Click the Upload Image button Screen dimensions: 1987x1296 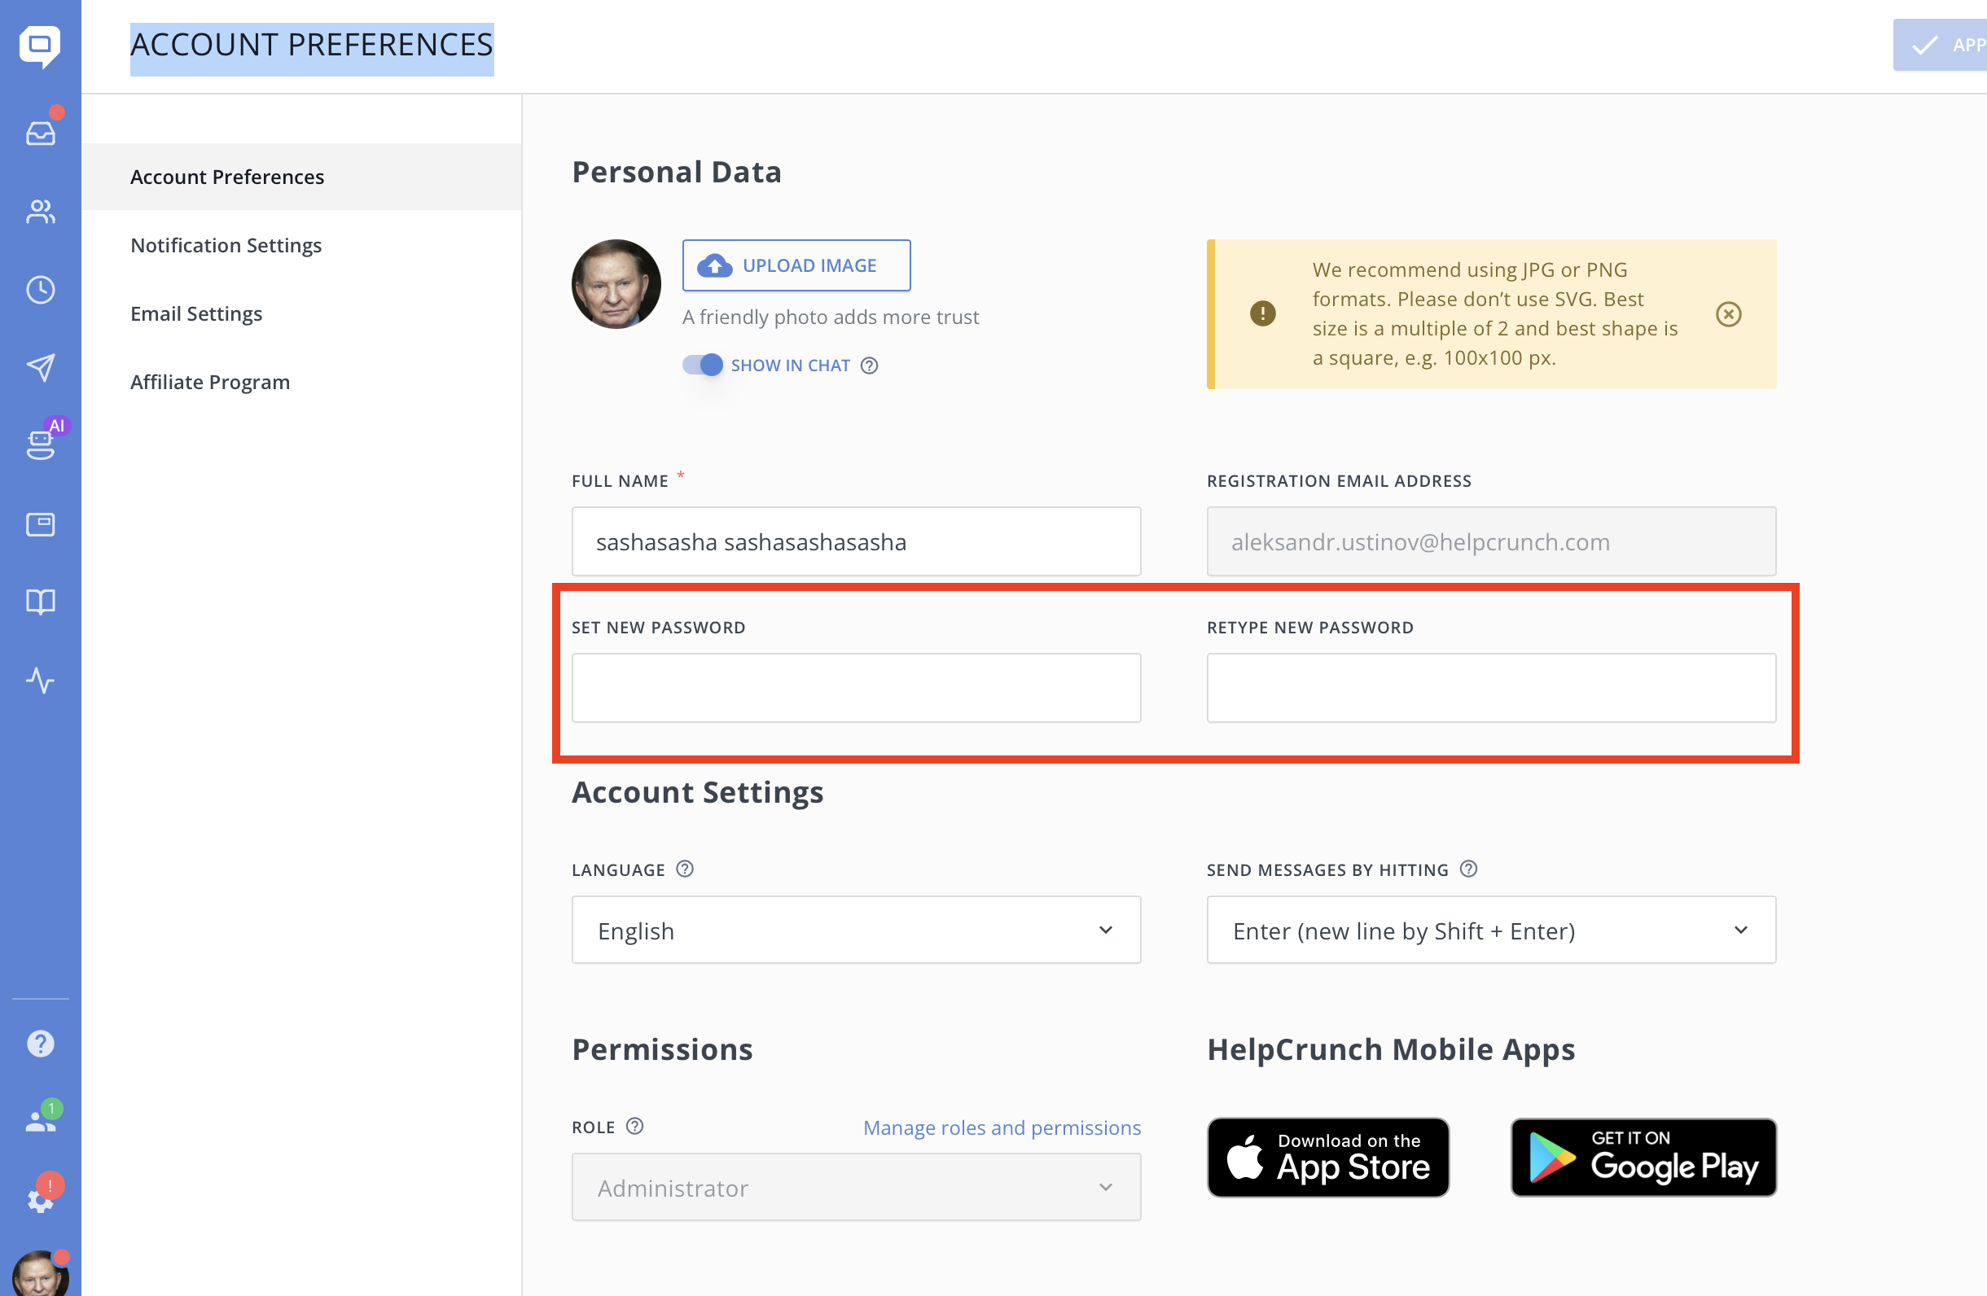point(796,265)
